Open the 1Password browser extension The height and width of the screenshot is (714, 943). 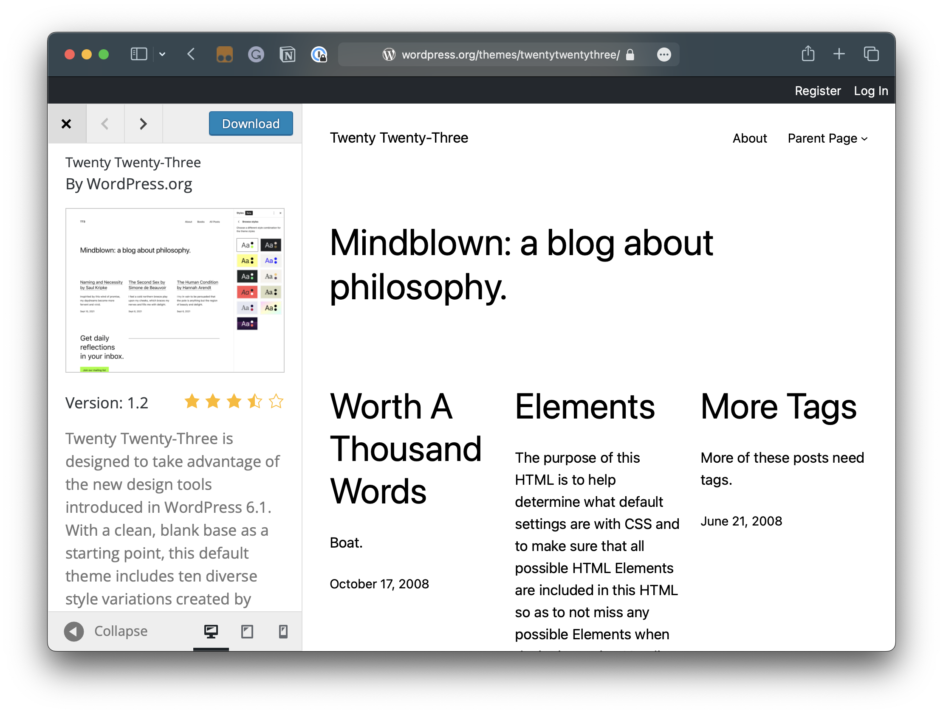[319, 54]
